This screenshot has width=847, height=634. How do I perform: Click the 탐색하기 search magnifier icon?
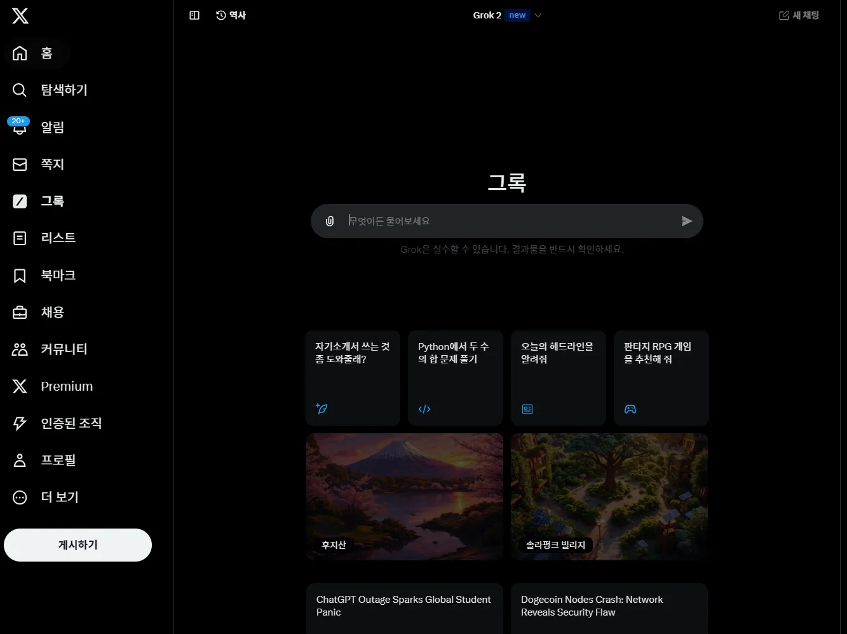(x=20, y=90)
